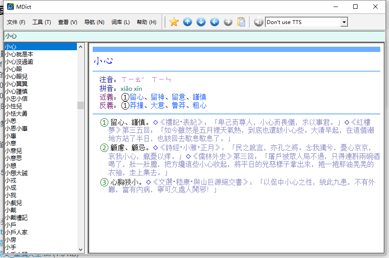Click the word list scrollbar down arrow

81,249
